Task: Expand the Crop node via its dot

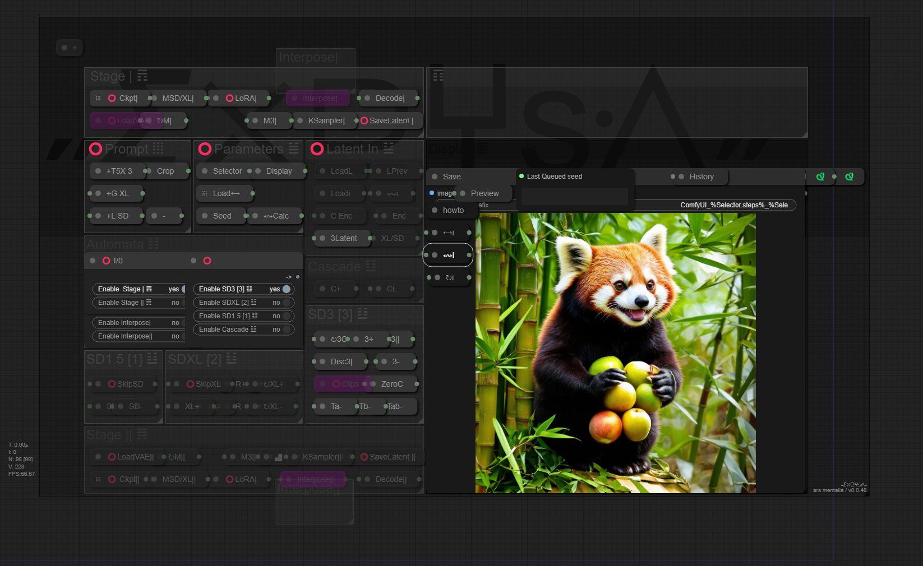Action: [149, 171]
